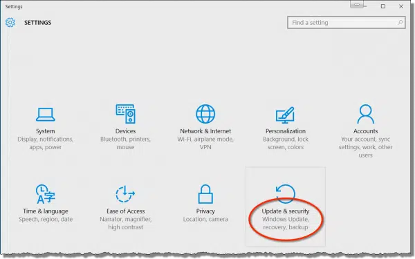Focus the Find a setting search box
This screenshot has width=415, height=259.
click(x=347, y=23)
